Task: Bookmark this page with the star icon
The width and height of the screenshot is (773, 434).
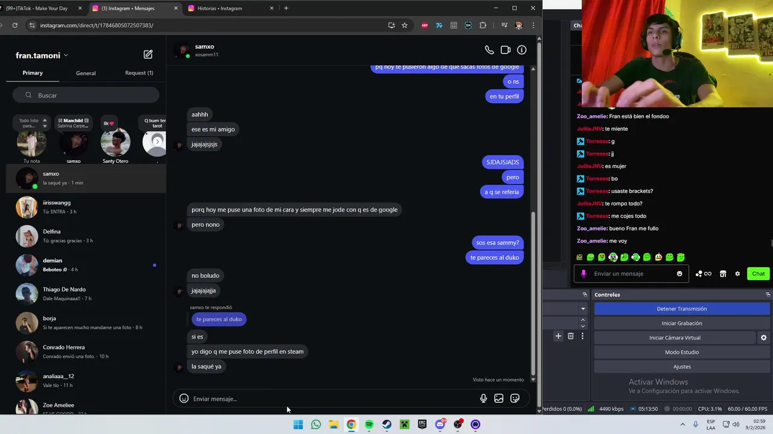Action: pos(405,25)
